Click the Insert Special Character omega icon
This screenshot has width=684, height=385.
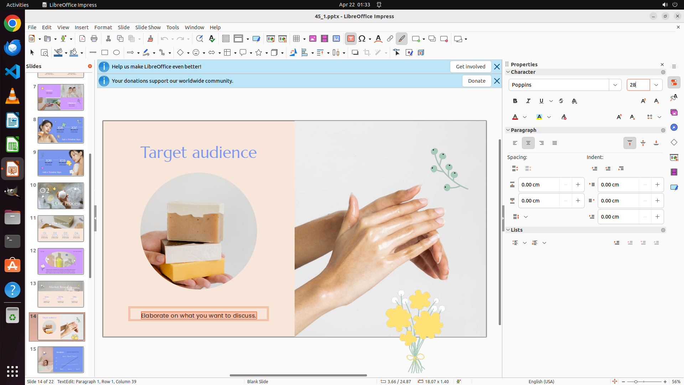[x=362, y=39]
